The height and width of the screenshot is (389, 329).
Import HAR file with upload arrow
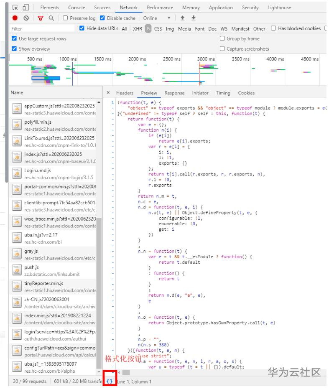pyautogui.click(x=183, y=18)
